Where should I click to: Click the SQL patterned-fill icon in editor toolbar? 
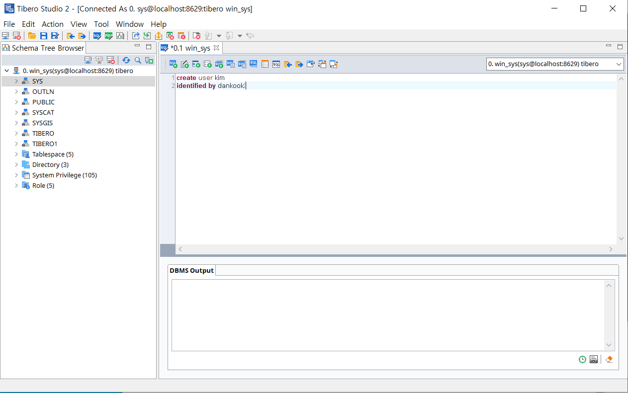[x=254, y=64]
